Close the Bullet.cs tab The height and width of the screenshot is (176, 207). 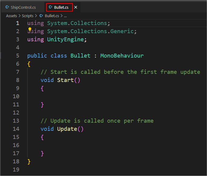click(x=76, y=7)
